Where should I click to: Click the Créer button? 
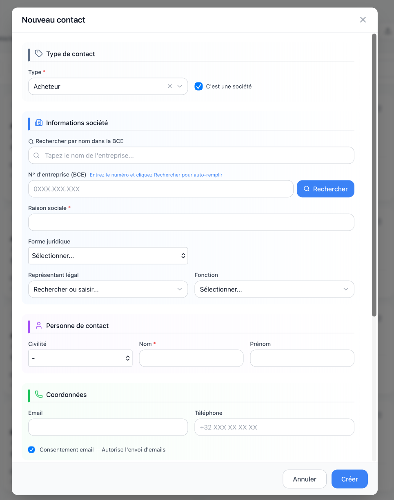pyautogui.click(x=349, y=479)
